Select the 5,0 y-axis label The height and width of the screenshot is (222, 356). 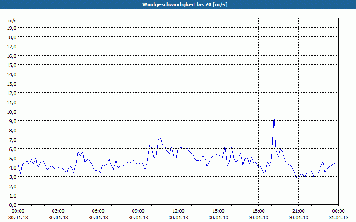click(13, 159)
